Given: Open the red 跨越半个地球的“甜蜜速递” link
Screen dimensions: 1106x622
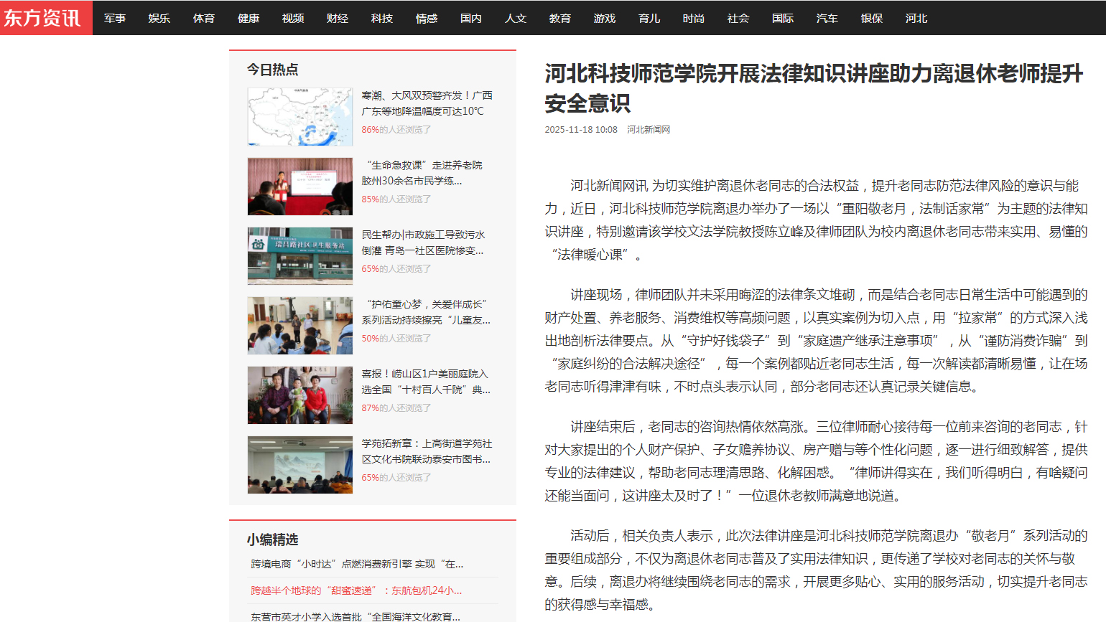Looking at the screenshot, I should click(x=356, y=590).
